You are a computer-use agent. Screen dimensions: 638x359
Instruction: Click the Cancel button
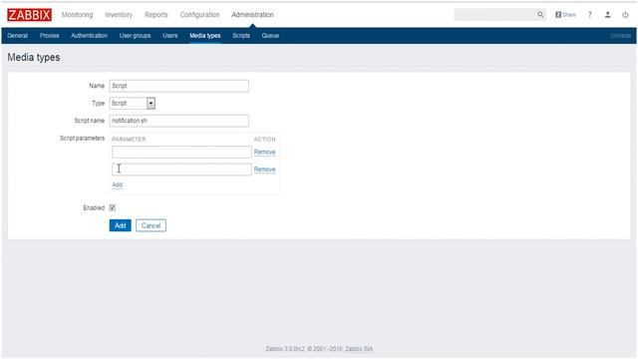click(x=151, y=225)
